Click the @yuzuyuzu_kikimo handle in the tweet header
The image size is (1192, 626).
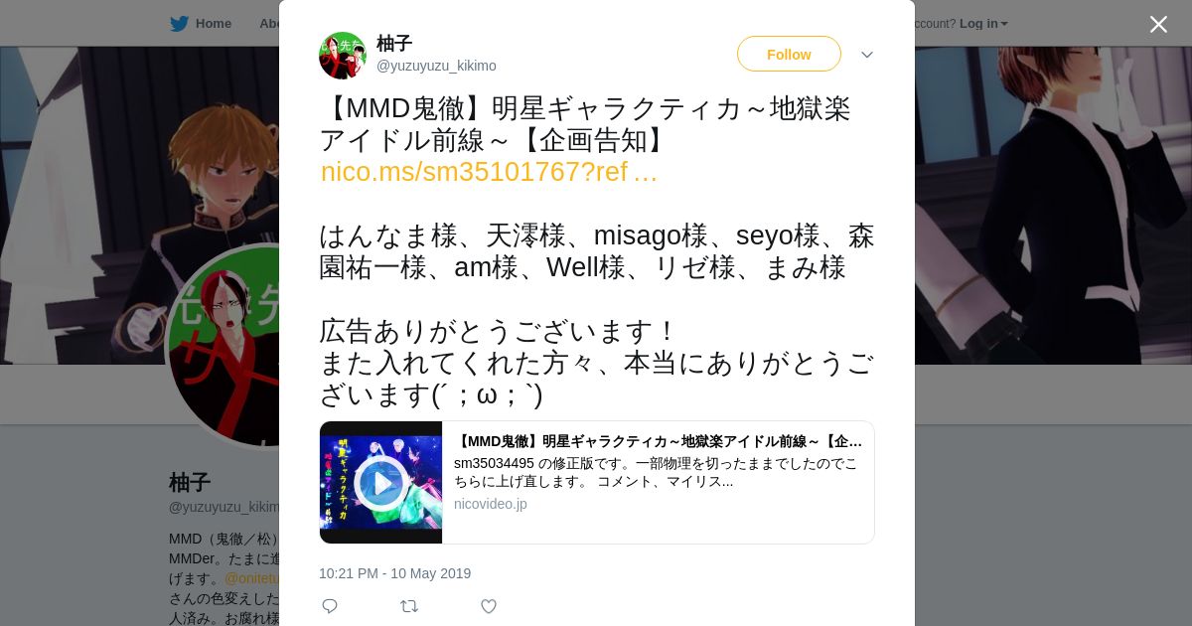(436, 66)
